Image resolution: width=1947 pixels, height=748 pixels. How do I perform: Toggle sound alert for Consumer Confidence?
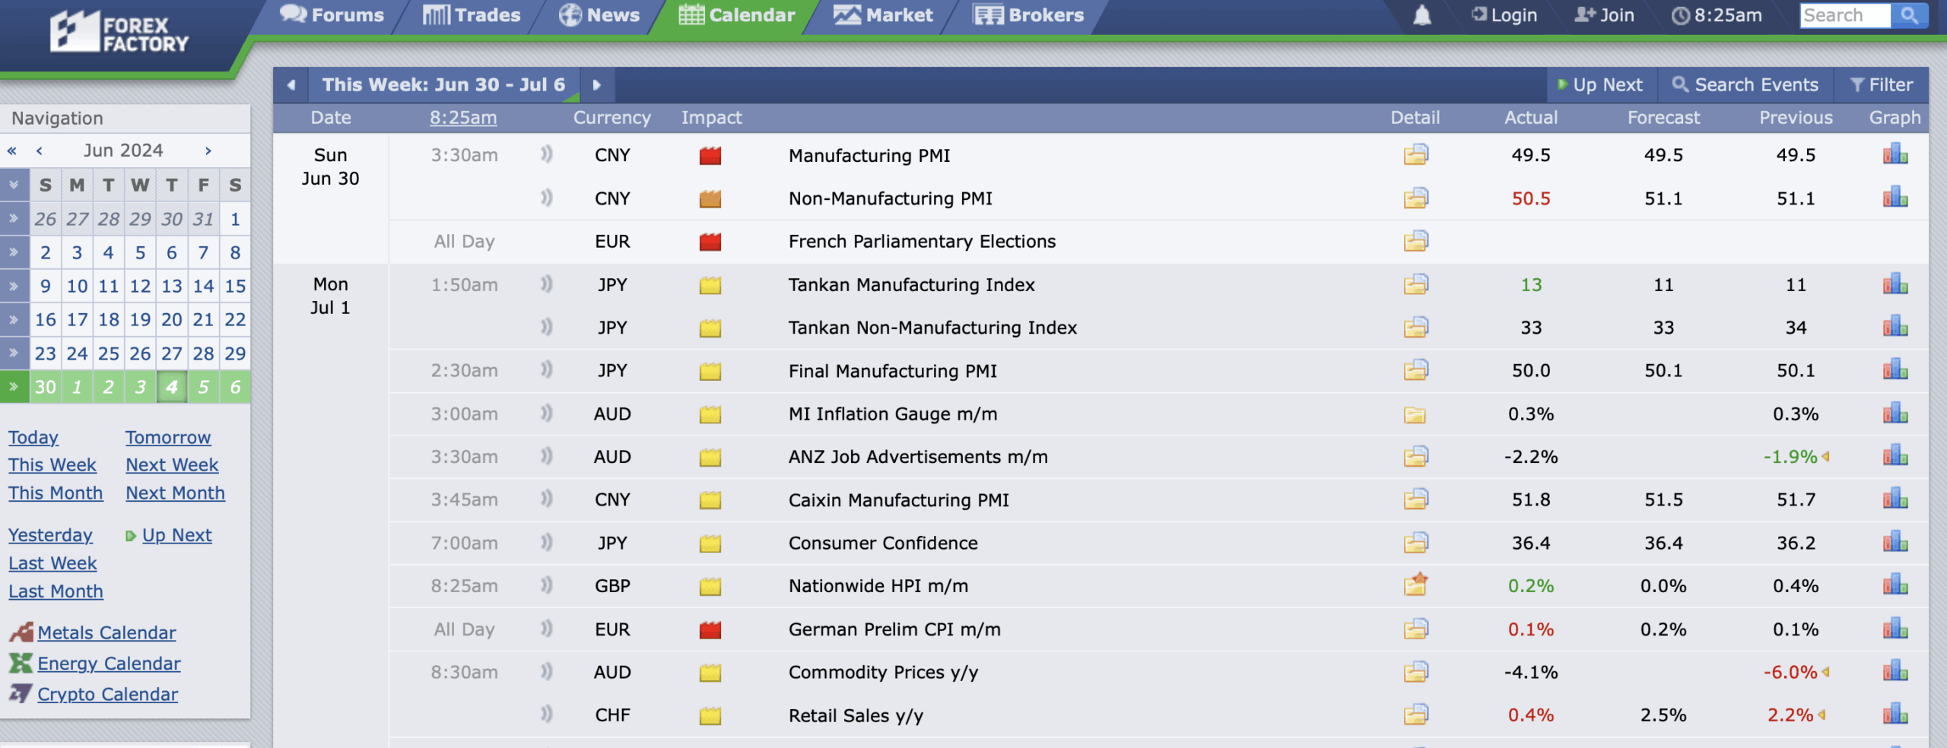pos(546,543)
